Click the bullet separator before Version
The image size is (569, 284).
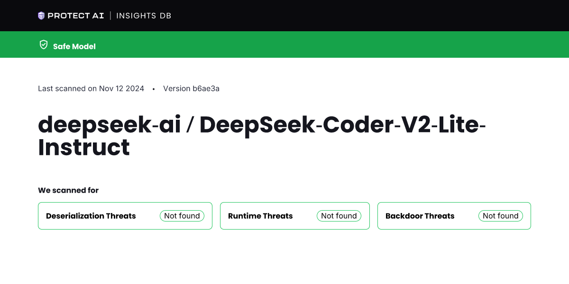click(x=154, y=89)
